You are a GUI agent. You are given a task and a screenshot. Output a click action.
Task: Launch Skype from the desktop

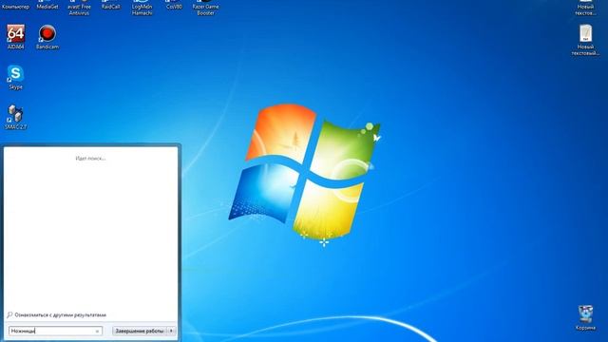[x=15, y=77]
